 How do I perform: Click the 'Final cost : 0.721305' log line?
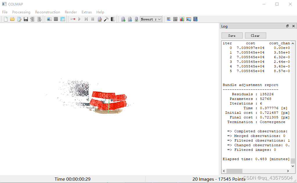(260, 117)
